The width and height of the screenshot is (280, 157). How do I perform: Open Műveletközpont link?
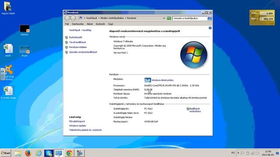(x=77, y=121)
